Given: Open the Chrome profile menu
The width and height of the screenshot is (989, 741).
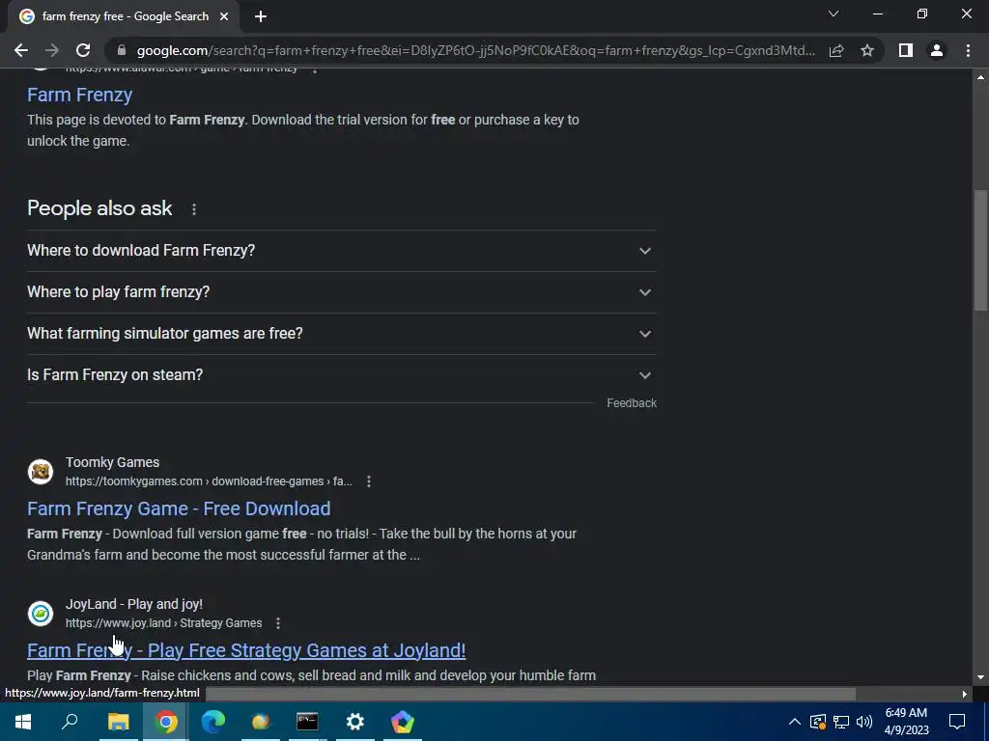Looking at the screenshot, I should (x=937, y=50).
